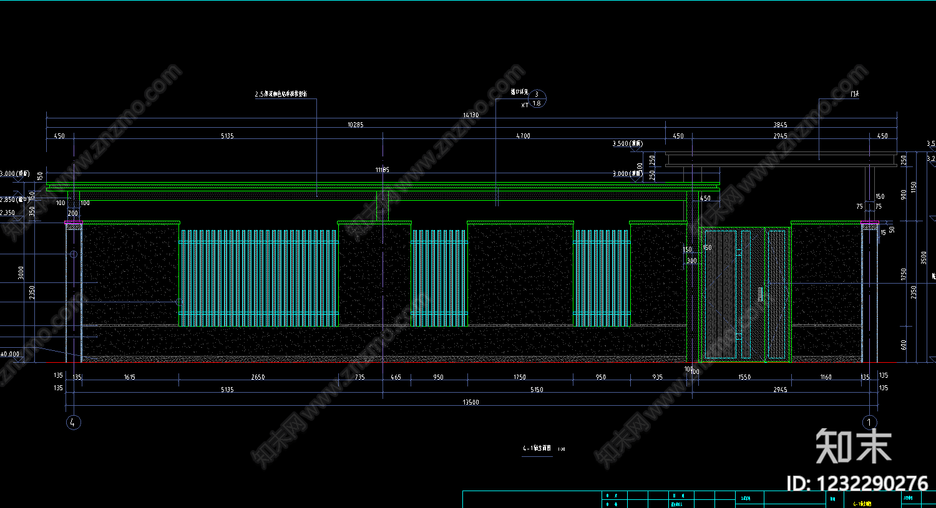Click the 2.5 aluminum panel leader note
This screenshot has height=508, width=936.
point(281,94)
